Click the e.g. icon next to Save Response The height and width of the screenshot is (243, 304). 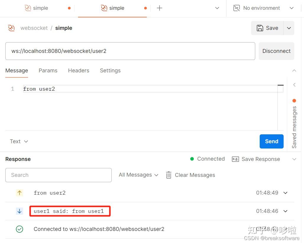point(235,159)
